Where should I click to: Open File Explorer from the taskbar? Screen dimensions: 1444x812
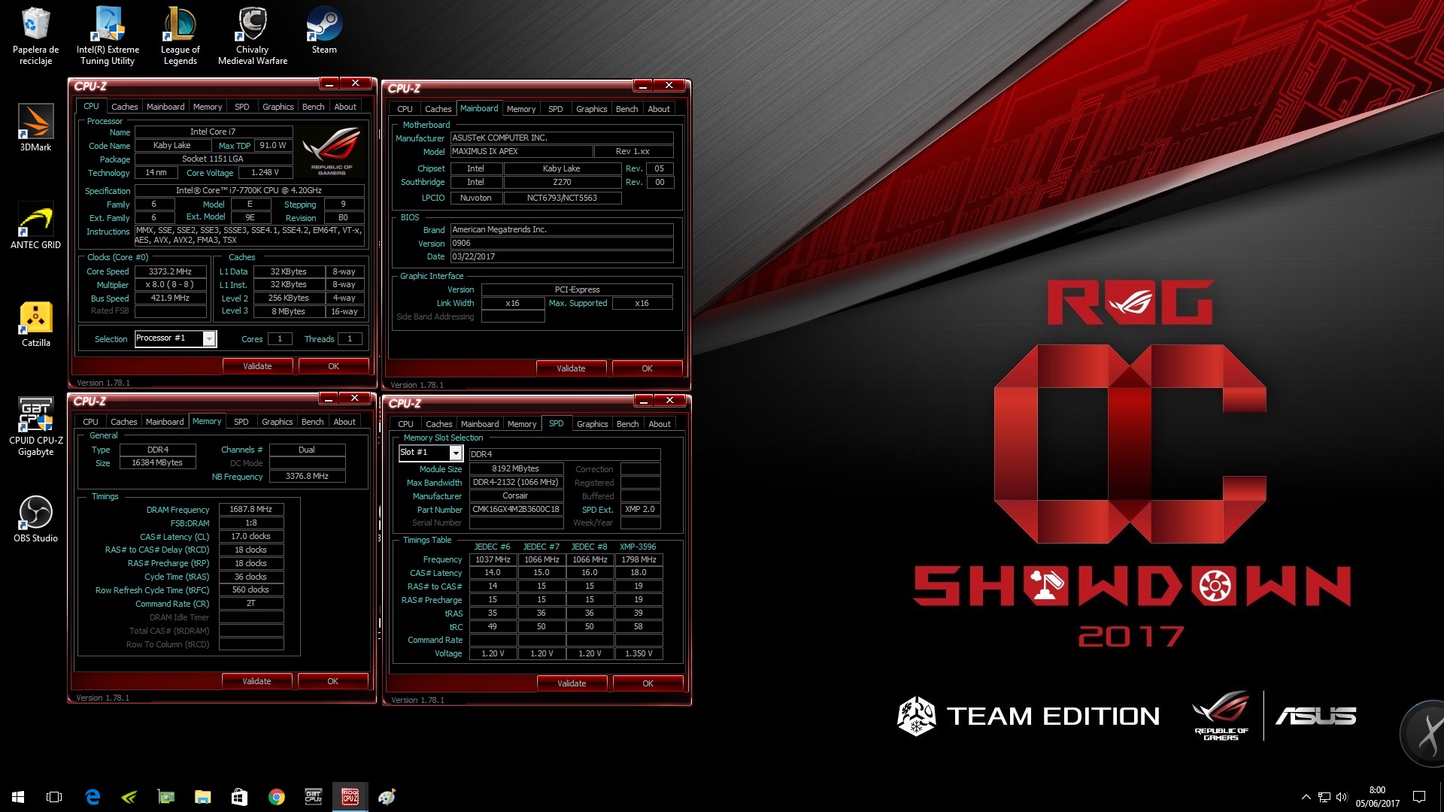click(x=203, y=796)
